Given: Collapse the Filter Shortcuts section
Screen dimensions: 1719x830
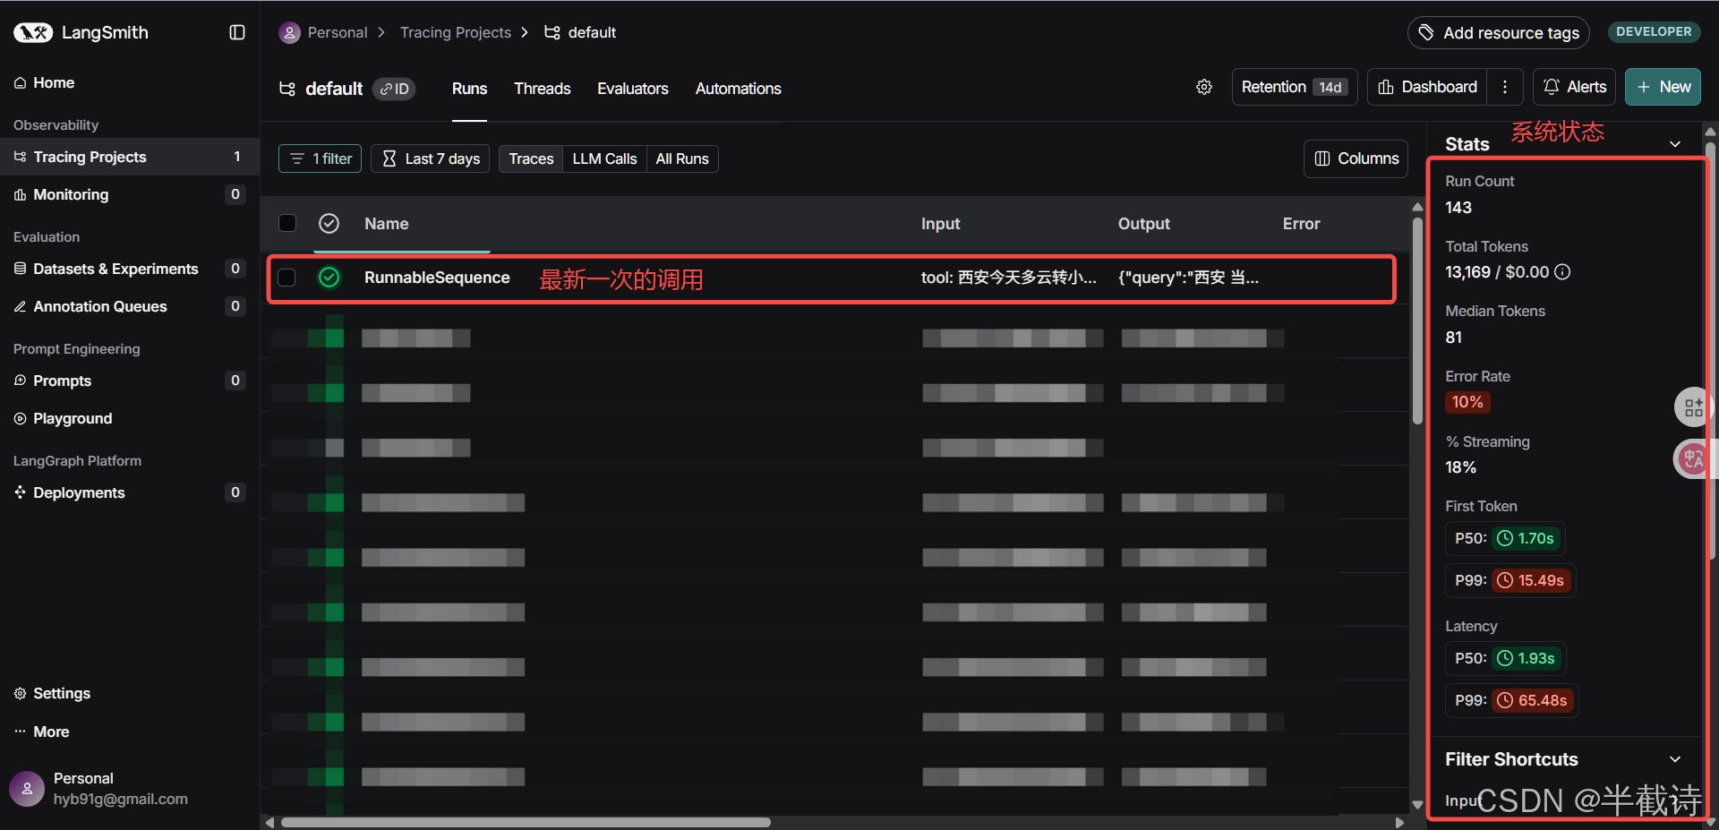Looking at the screenshot, I should point(1675,759).
